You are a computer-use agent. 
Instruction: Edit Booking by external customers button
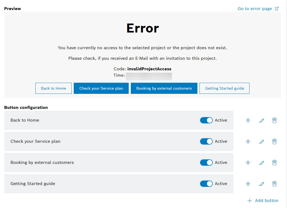(x=261, y=163)
